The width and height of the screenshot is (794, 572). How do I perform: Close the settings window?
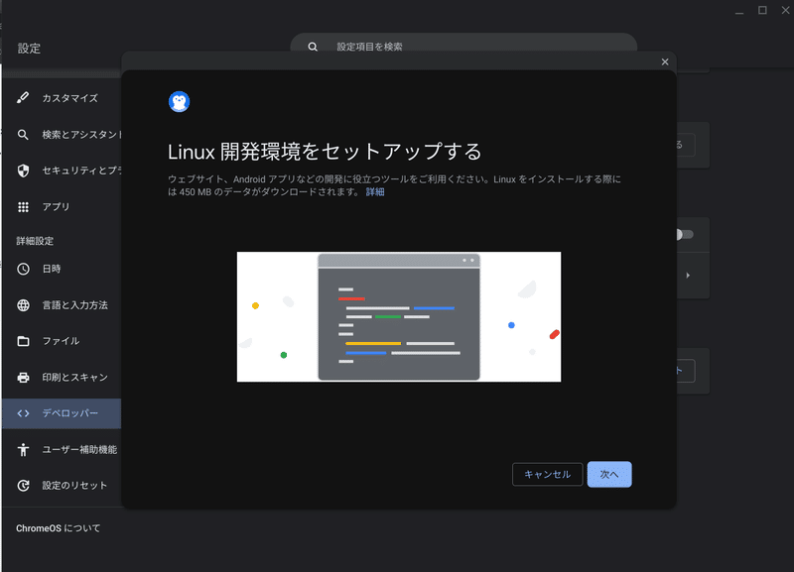pyautogui.click(x=785, y=10)
